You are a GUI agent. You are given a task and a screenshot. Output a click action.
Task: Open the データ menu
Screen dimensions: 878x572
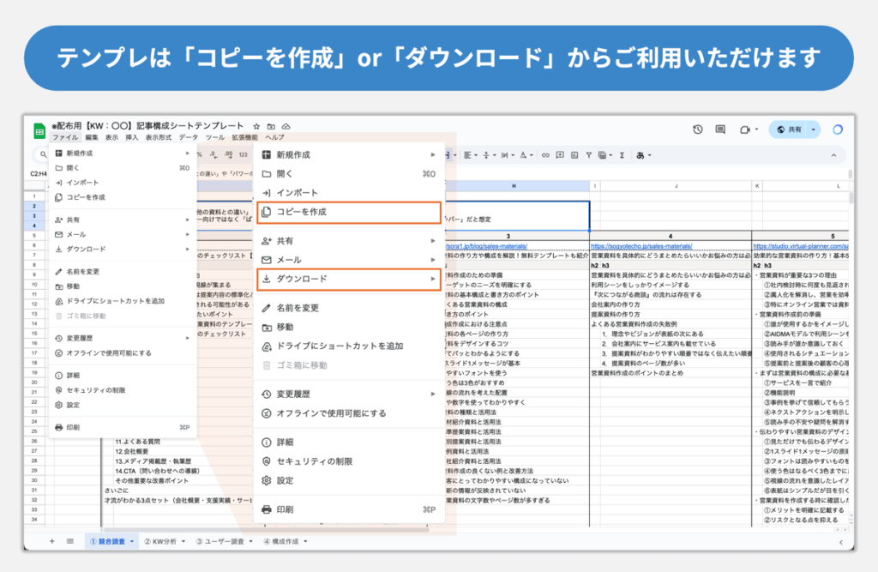pyautogui.click(x=188, y=137)
